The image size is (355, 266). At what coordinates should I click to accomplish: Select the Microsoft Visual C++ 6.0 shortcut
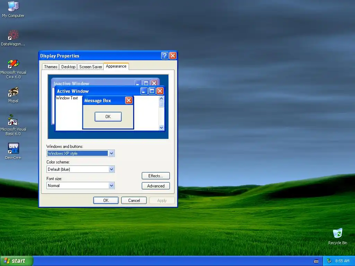[13, 69]
